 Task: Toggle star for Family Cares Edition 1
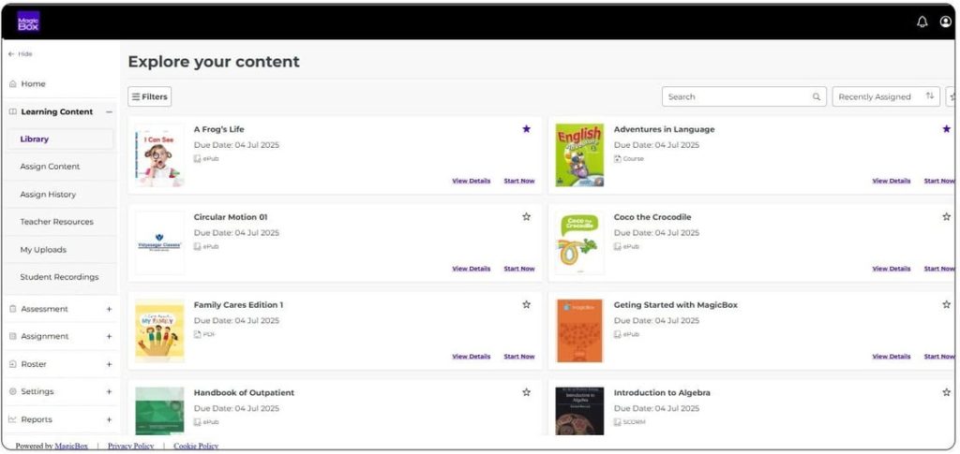[x=526, y=304]
